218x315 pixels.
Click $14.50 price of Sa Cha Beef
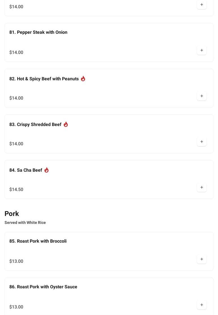click(x=16, y=190)
